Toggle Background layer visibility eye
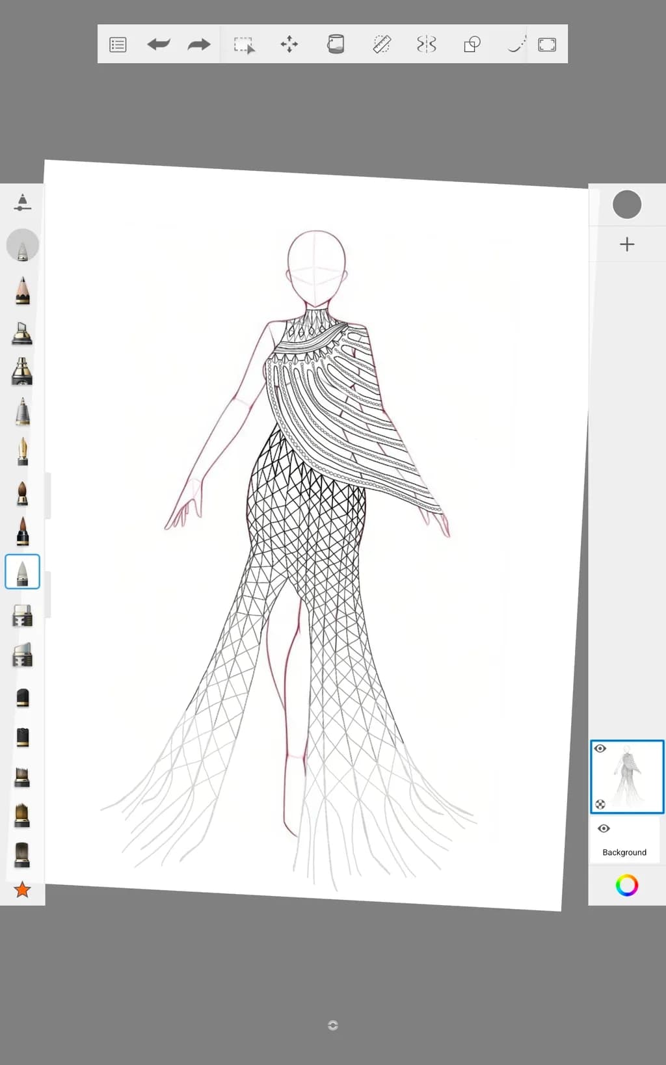 pos(604,828)
